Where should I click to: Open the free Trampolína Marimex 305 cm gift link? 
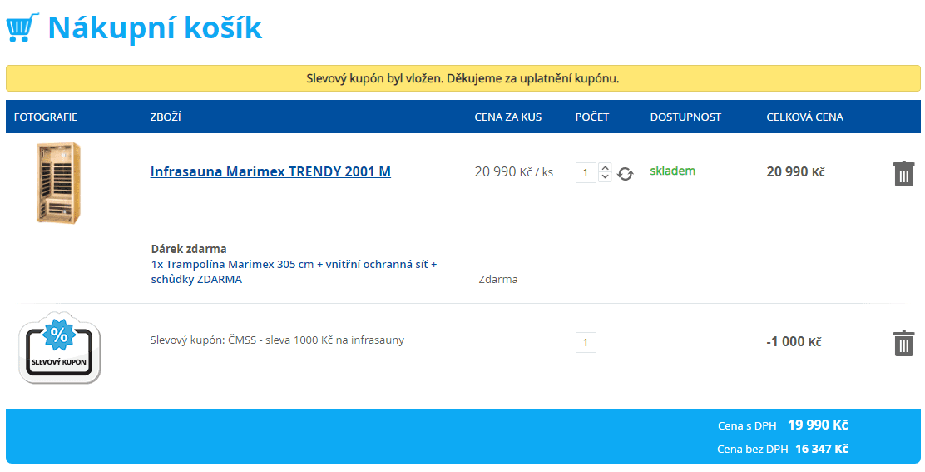(x=294, y=271)
